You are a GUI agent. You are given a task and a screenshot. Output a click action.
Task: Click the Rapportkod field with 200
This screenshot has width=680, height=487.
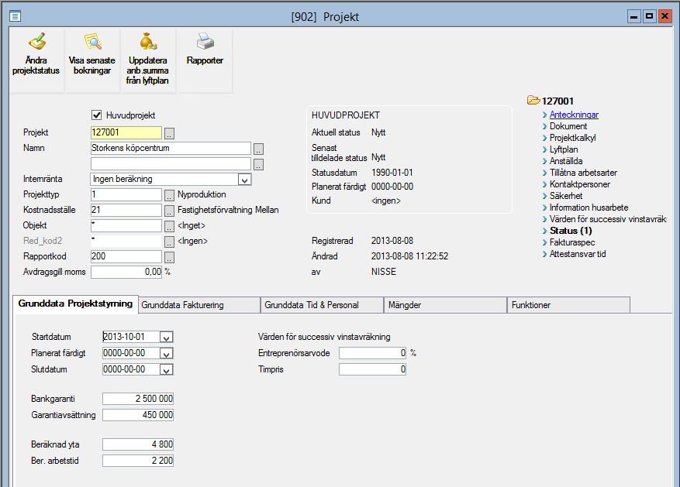pos(126,257)
